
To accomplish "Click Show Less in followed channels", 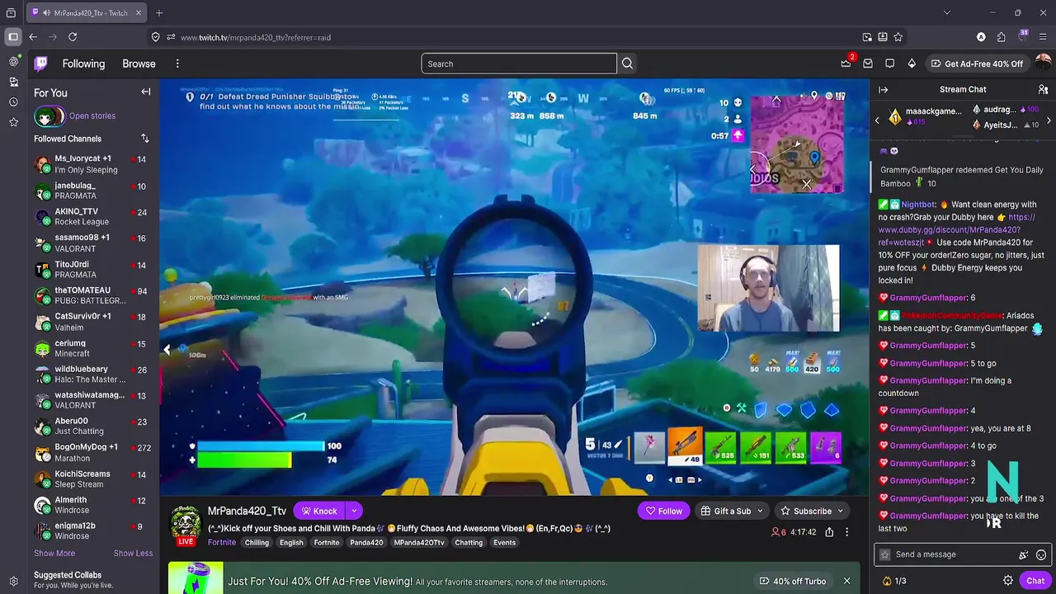I will (133, 553).
